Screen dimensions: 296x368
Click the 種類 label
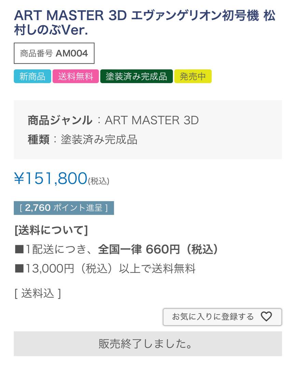pyautogui.click(x=39, y=139)
